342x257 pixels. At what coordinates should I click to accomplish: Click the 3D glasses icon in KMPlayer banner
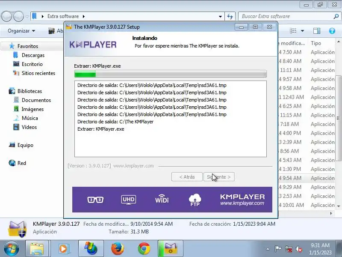(95, 200)
